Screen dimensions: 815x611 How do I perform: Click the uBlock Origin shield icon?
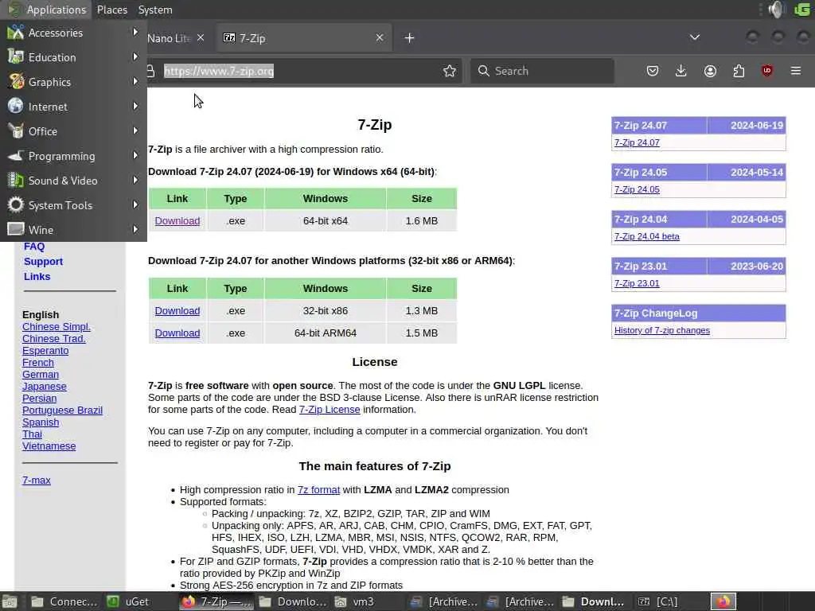tap(767, 71)
